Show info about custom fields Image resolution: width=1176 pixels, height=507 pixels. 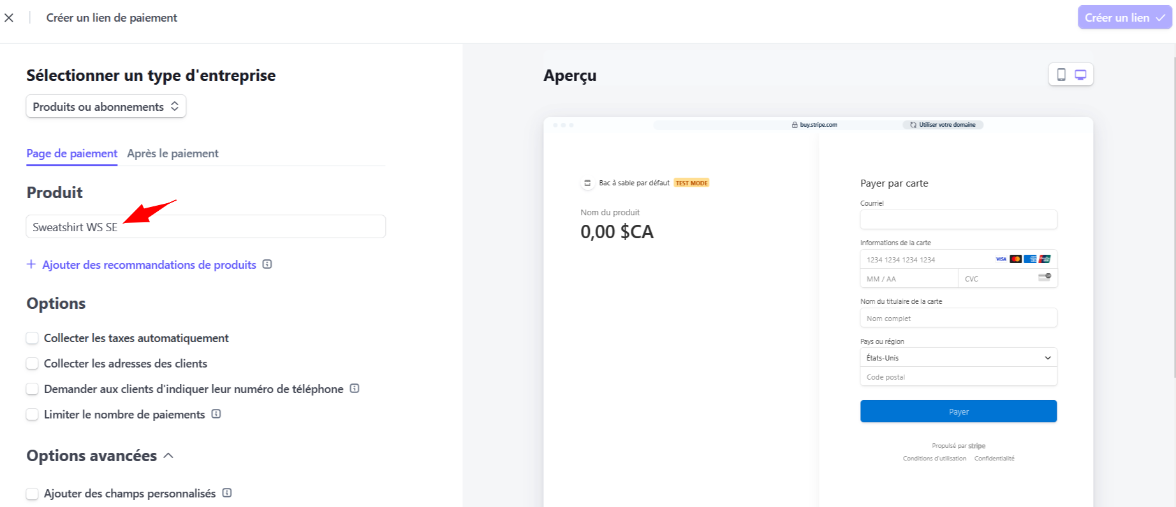227,493
